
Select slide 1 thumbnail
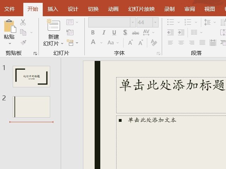[x=31, y=76]
